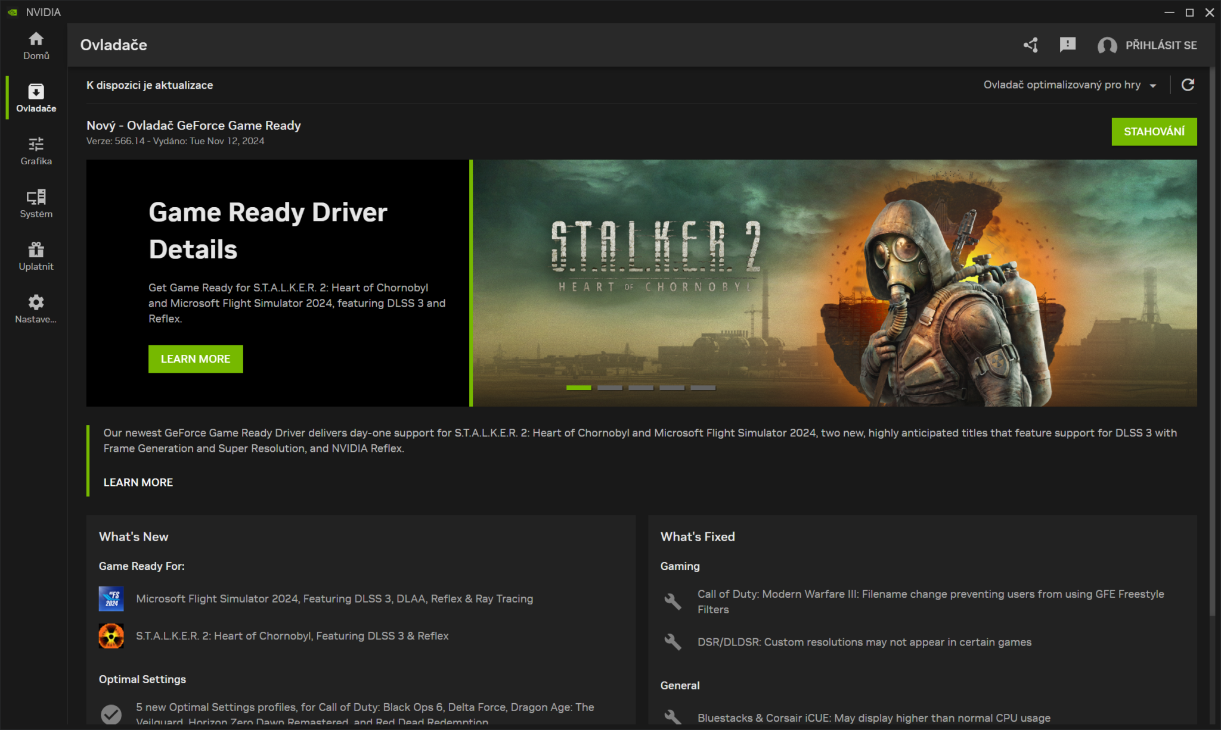
Task: Click the user avatar icon
Action: click(x=1107, y=45)
